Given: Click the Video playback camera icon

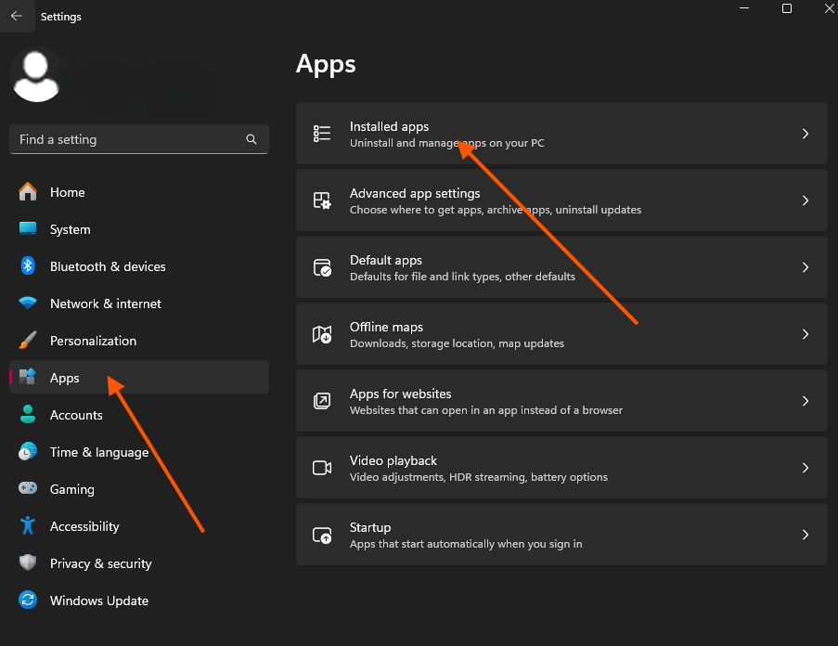Looking at the screenshot, I should pyautogui.click(x=322, y=468).
